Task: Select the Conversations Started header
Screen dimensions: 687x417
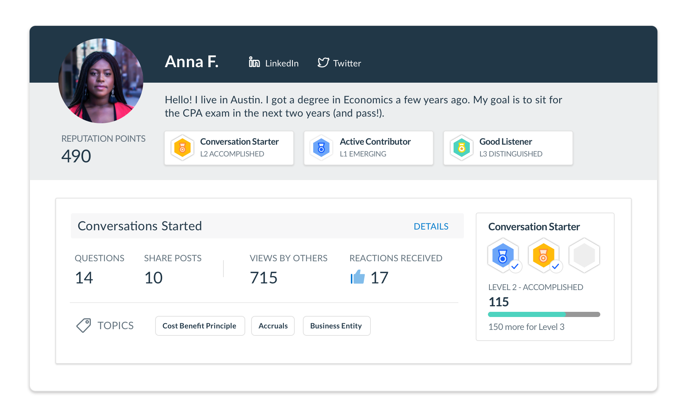Action: point(140,226)
